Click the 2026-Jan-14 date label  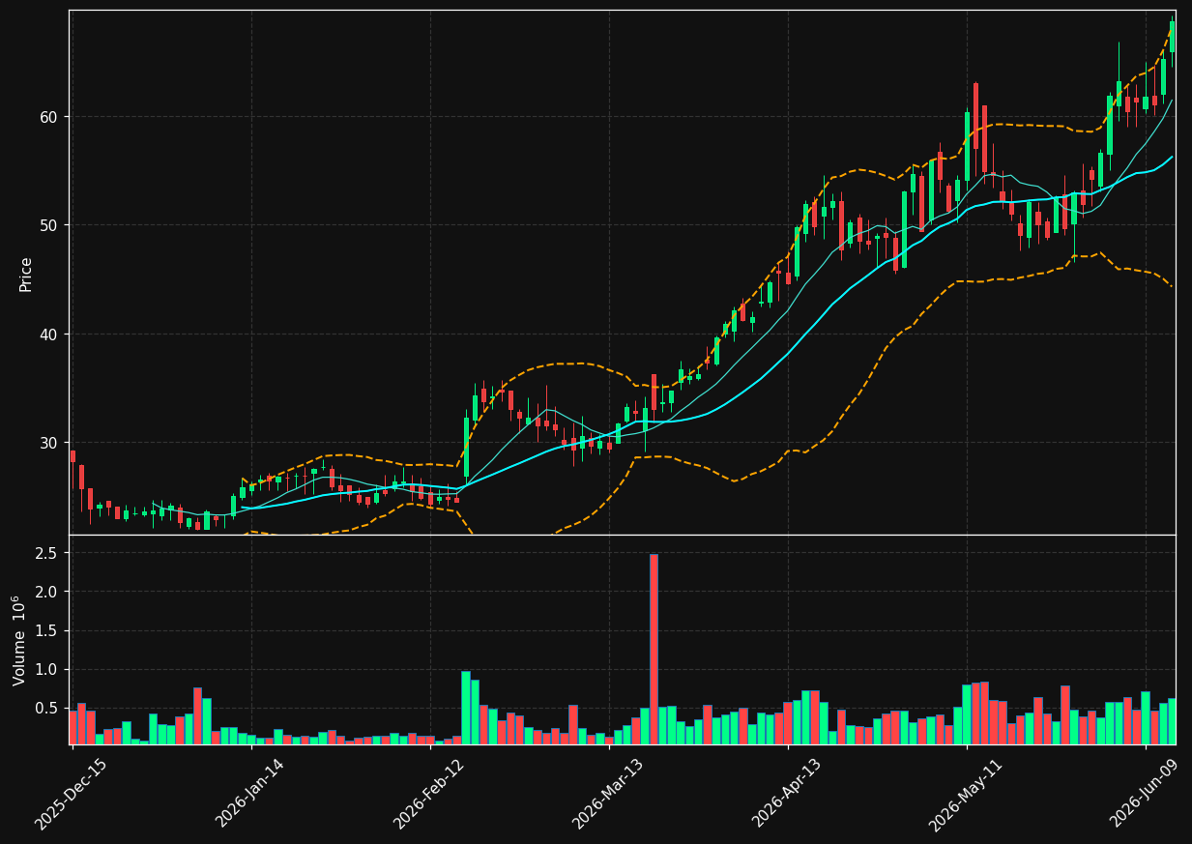pyautogui.click(x=250, y=794)
